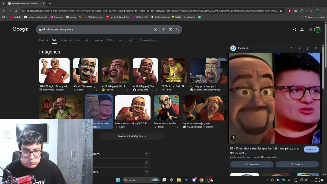The height and width of the screenshot is (184, 327).
Task: Open Windows Start menu
Action: 118,180
